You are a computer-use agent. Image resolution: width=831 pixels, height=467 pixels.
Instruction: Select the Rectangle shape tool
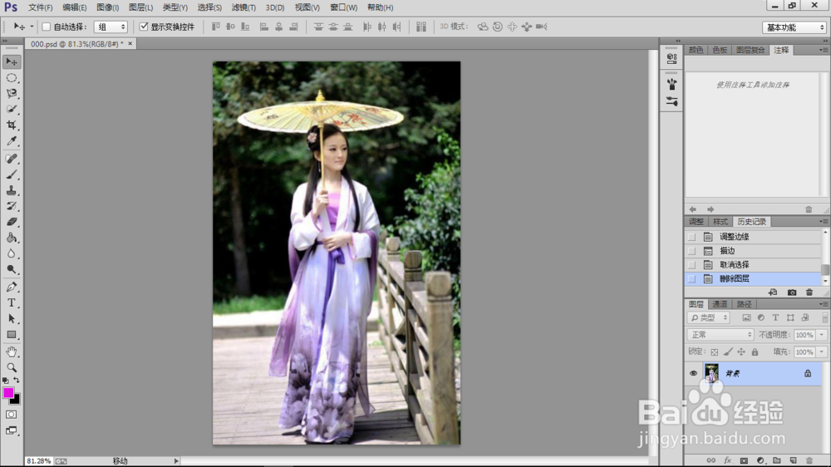11,335
